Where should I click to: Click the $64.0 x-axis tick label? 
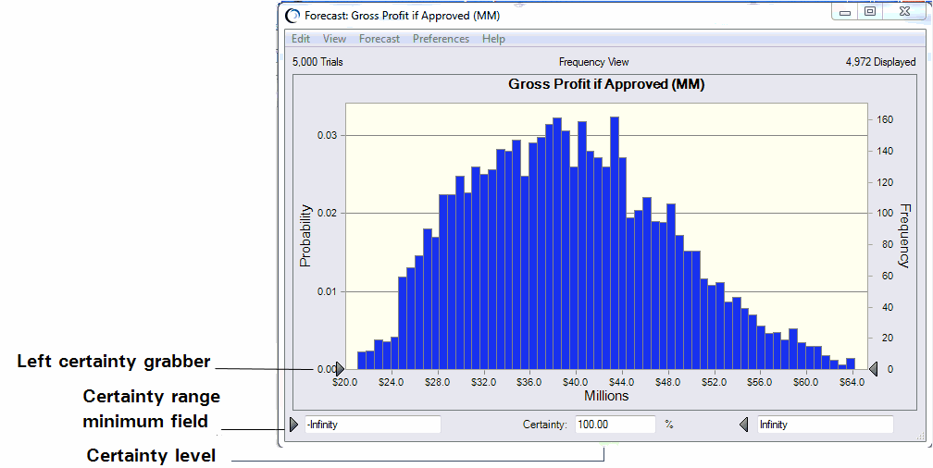point(852,382)
